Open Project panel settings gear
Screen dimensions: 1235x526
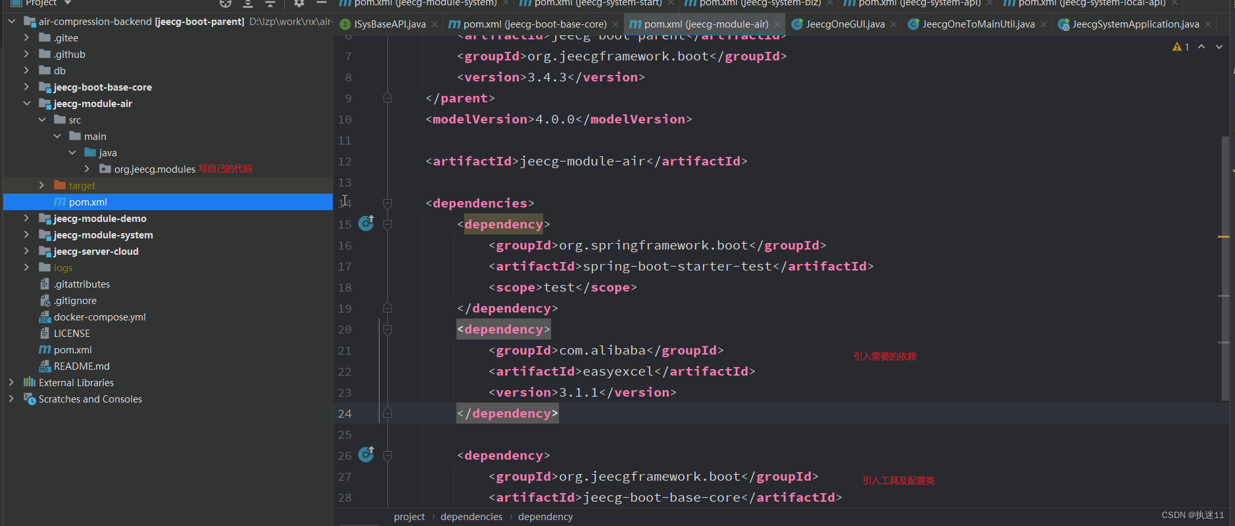tap(299, 3)
